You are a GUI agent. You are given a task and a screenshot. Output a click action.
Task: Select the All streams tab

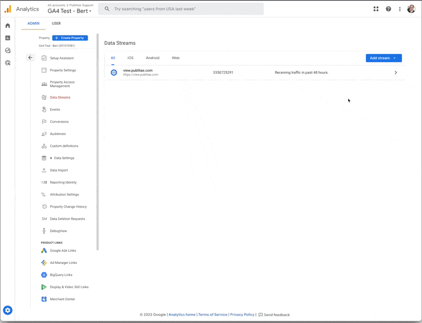113,58
